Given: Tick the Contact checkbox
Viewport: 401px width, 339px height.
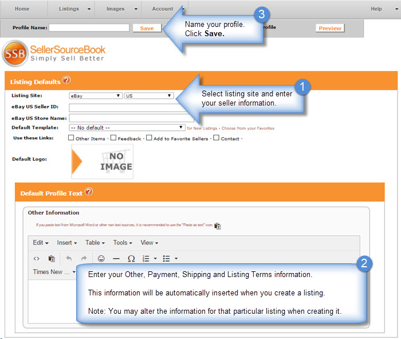Looking at the screenshot, I should (217, 138).
